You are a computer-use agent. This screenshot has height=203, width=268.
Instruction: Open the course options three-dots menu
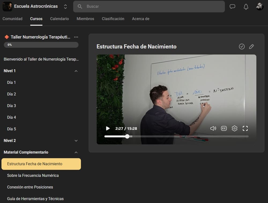click(76, 37)
